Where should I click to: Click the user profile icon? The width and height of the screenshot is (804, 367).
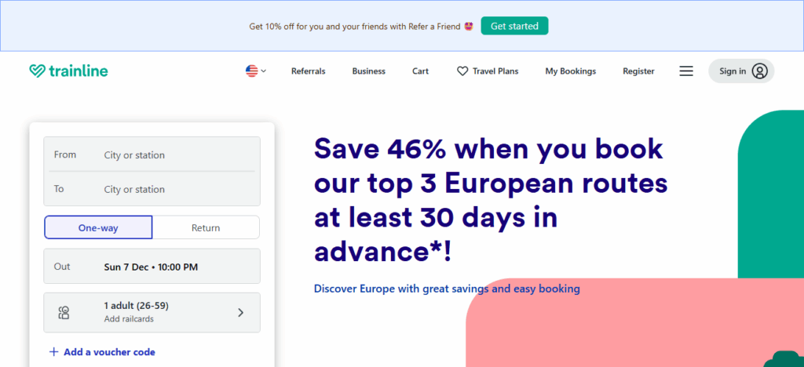759,71
